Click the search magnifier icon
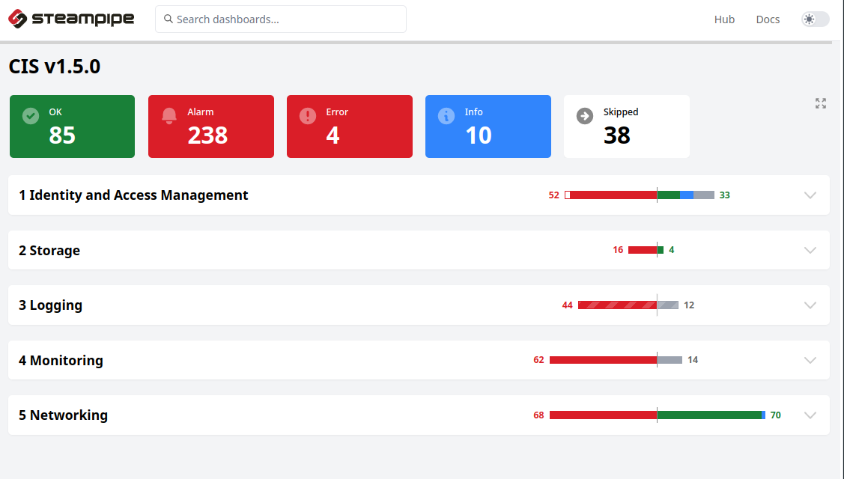The image size is (844, 479). (x=168, y=19)
